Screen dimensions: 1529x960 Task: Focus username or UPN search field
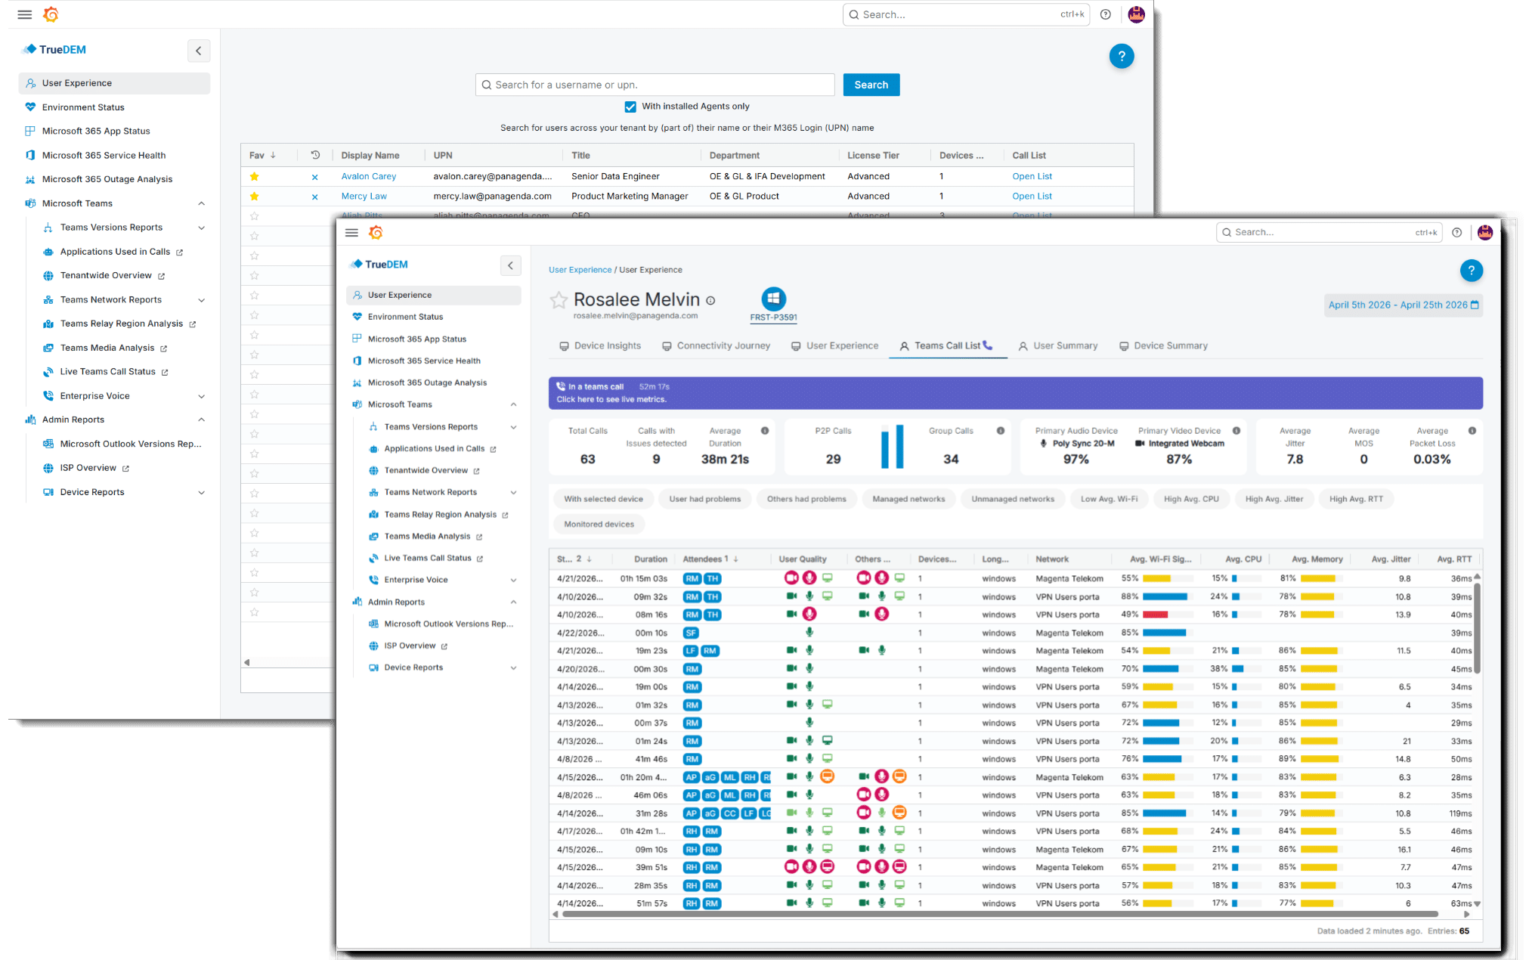click(x=655, y=85)
